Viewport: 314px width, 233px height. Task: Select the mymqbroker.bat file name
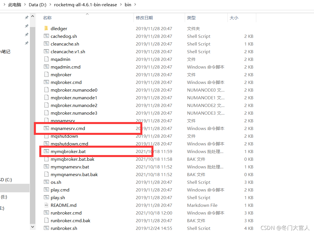(68, 152)
